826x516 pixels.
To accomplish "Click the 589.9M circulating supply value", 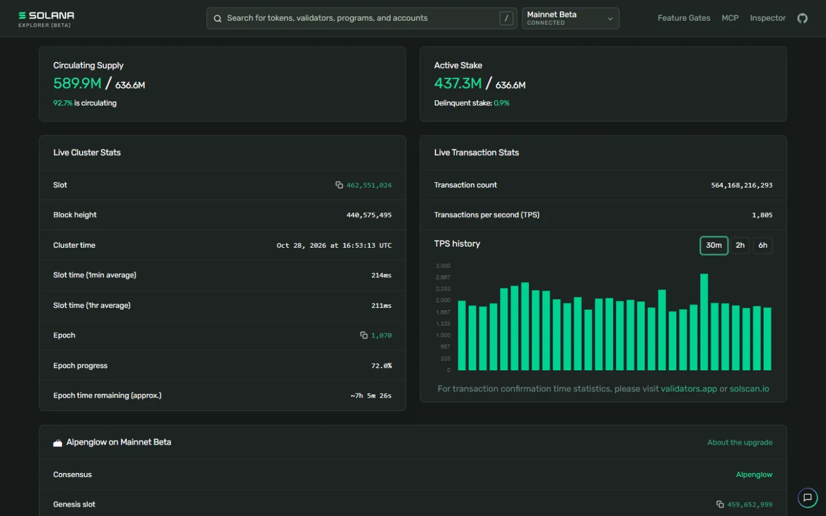I will [77, 84].
